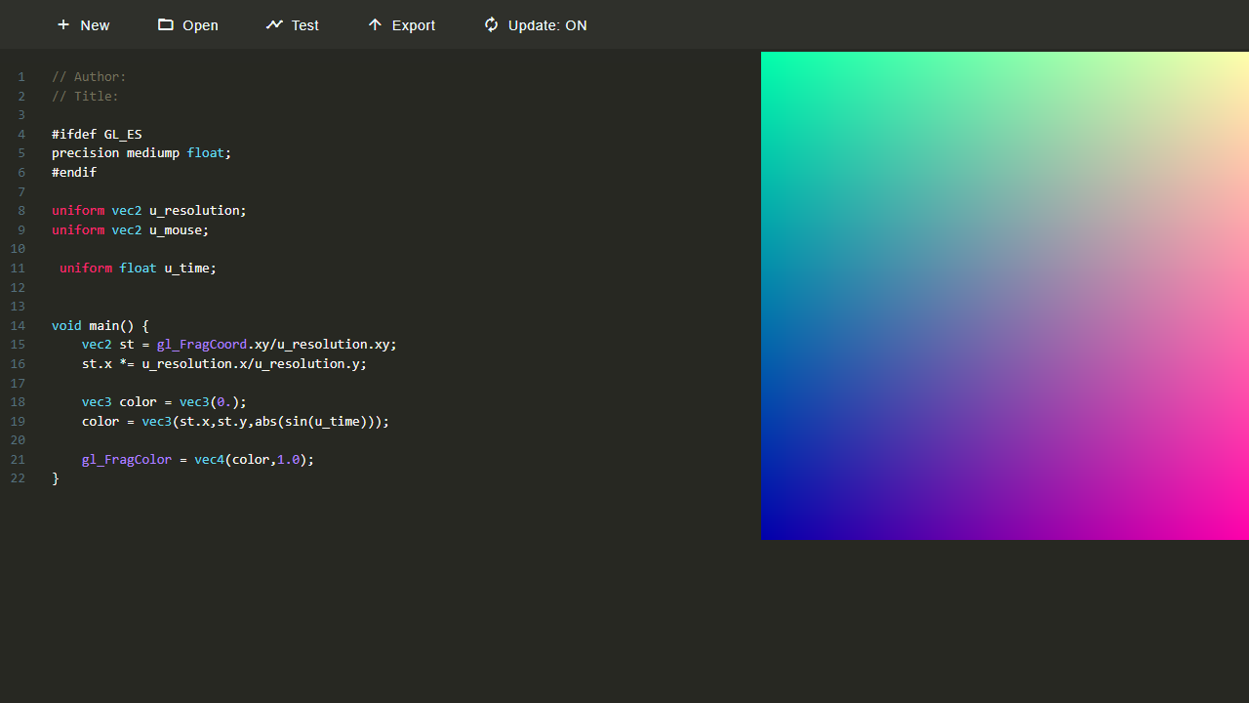Click 'uniform vec2 u_resolution;' line
This screenshot has height=703, width=1249.
149,211
